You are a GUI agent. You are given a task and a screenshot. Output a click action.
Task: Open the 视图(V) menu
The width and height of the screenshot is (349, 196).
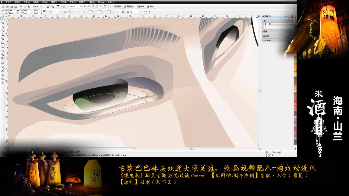[26, 2]
